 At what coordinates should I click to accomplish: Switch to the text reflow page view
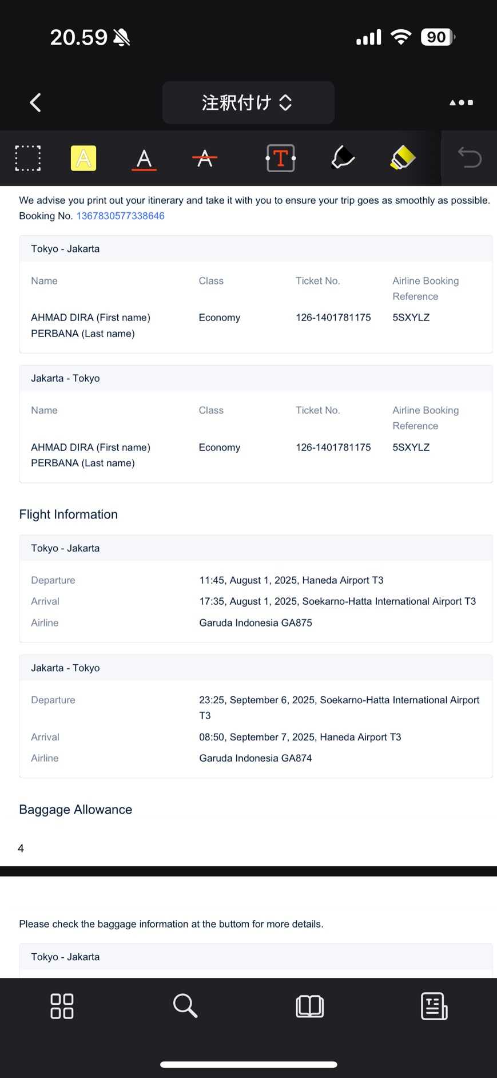[x=434, y=1006]
